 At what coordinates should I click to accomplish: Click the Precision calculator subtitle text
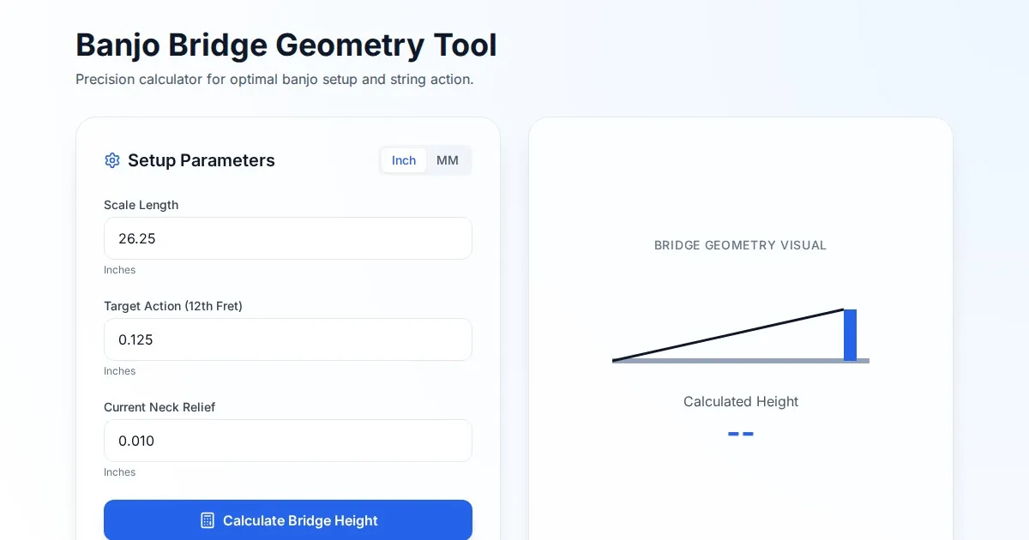coord(274,80)
